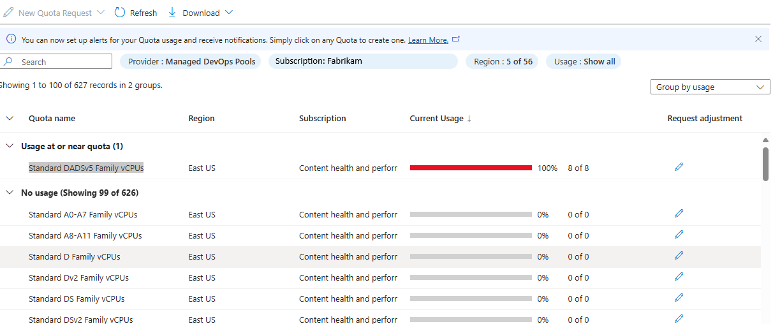Click the Request adjustment column header
773x324 pixels.
point(705,118)
